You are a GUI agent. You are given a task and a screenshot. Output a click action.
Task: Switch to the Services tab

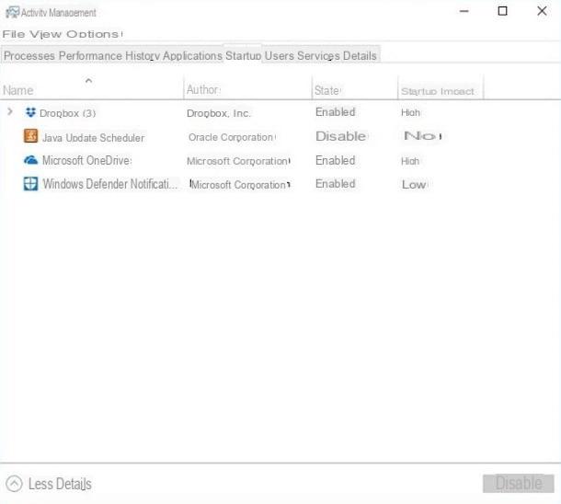pos(318,56)
